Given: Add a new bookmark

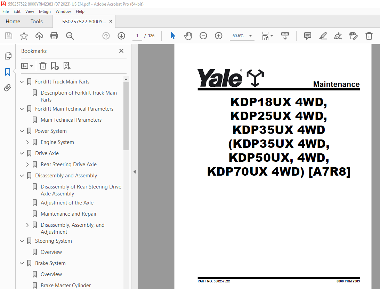Looking at the screenshot, I should tap(55, 66).
